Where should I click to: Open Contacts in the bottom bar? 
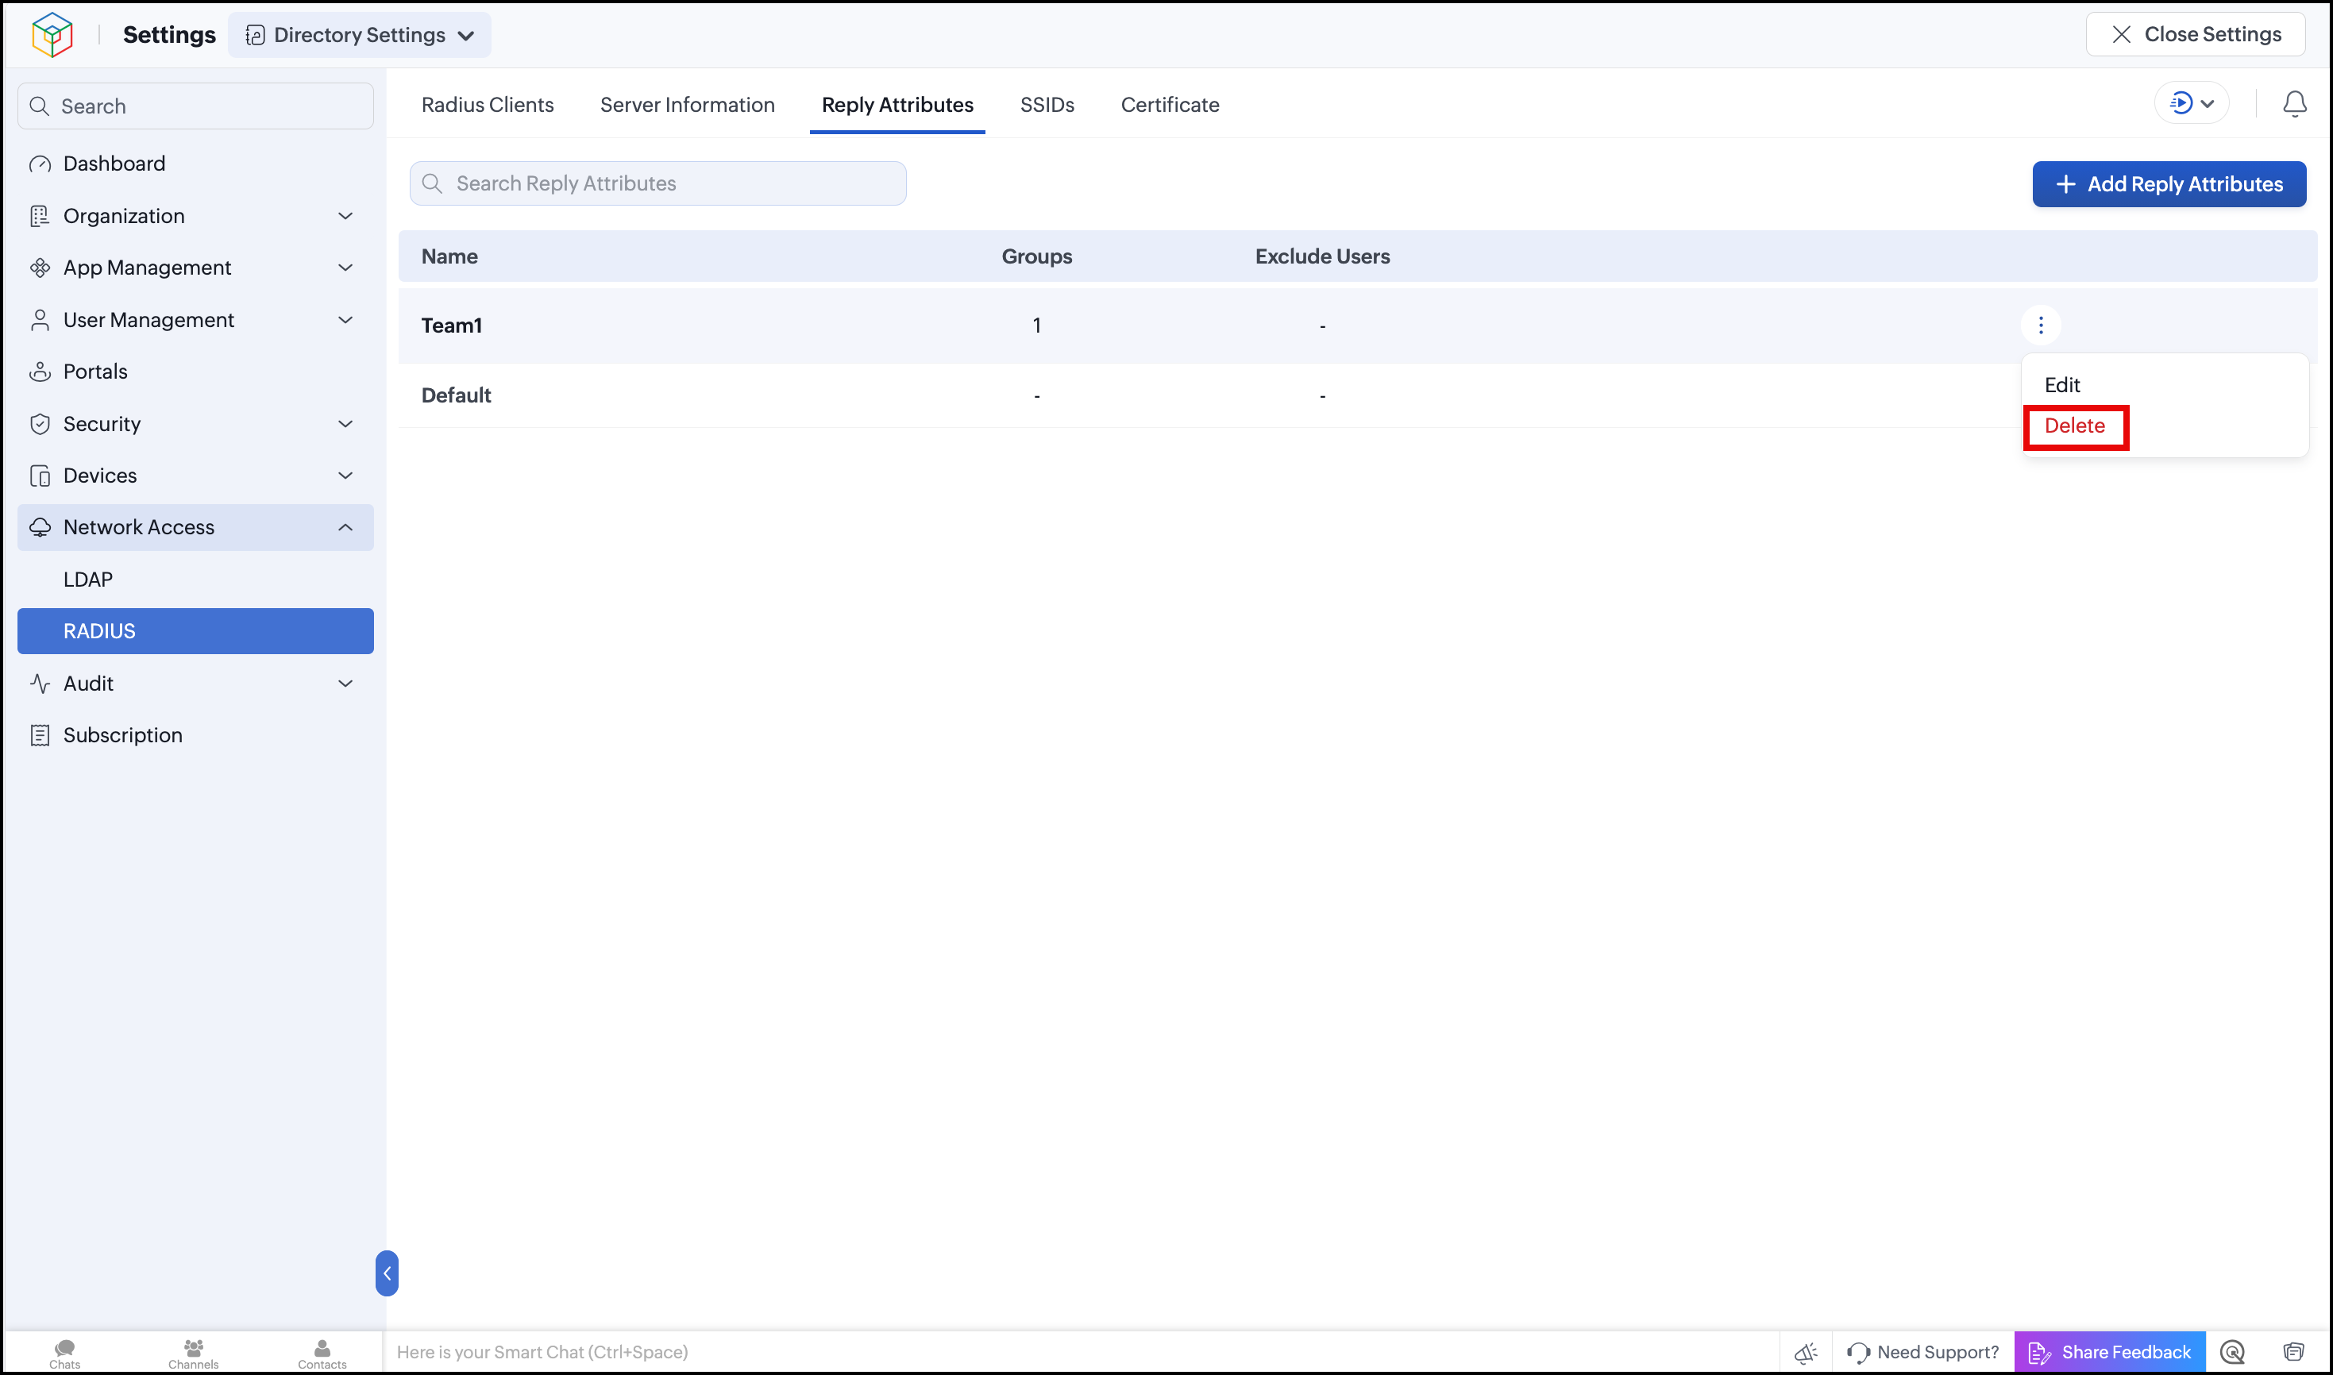click(x=322, y=1353)
